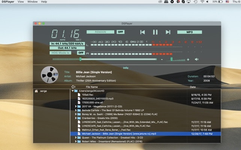Click the elapsed time 01.16 display

[x=66, y=34]
